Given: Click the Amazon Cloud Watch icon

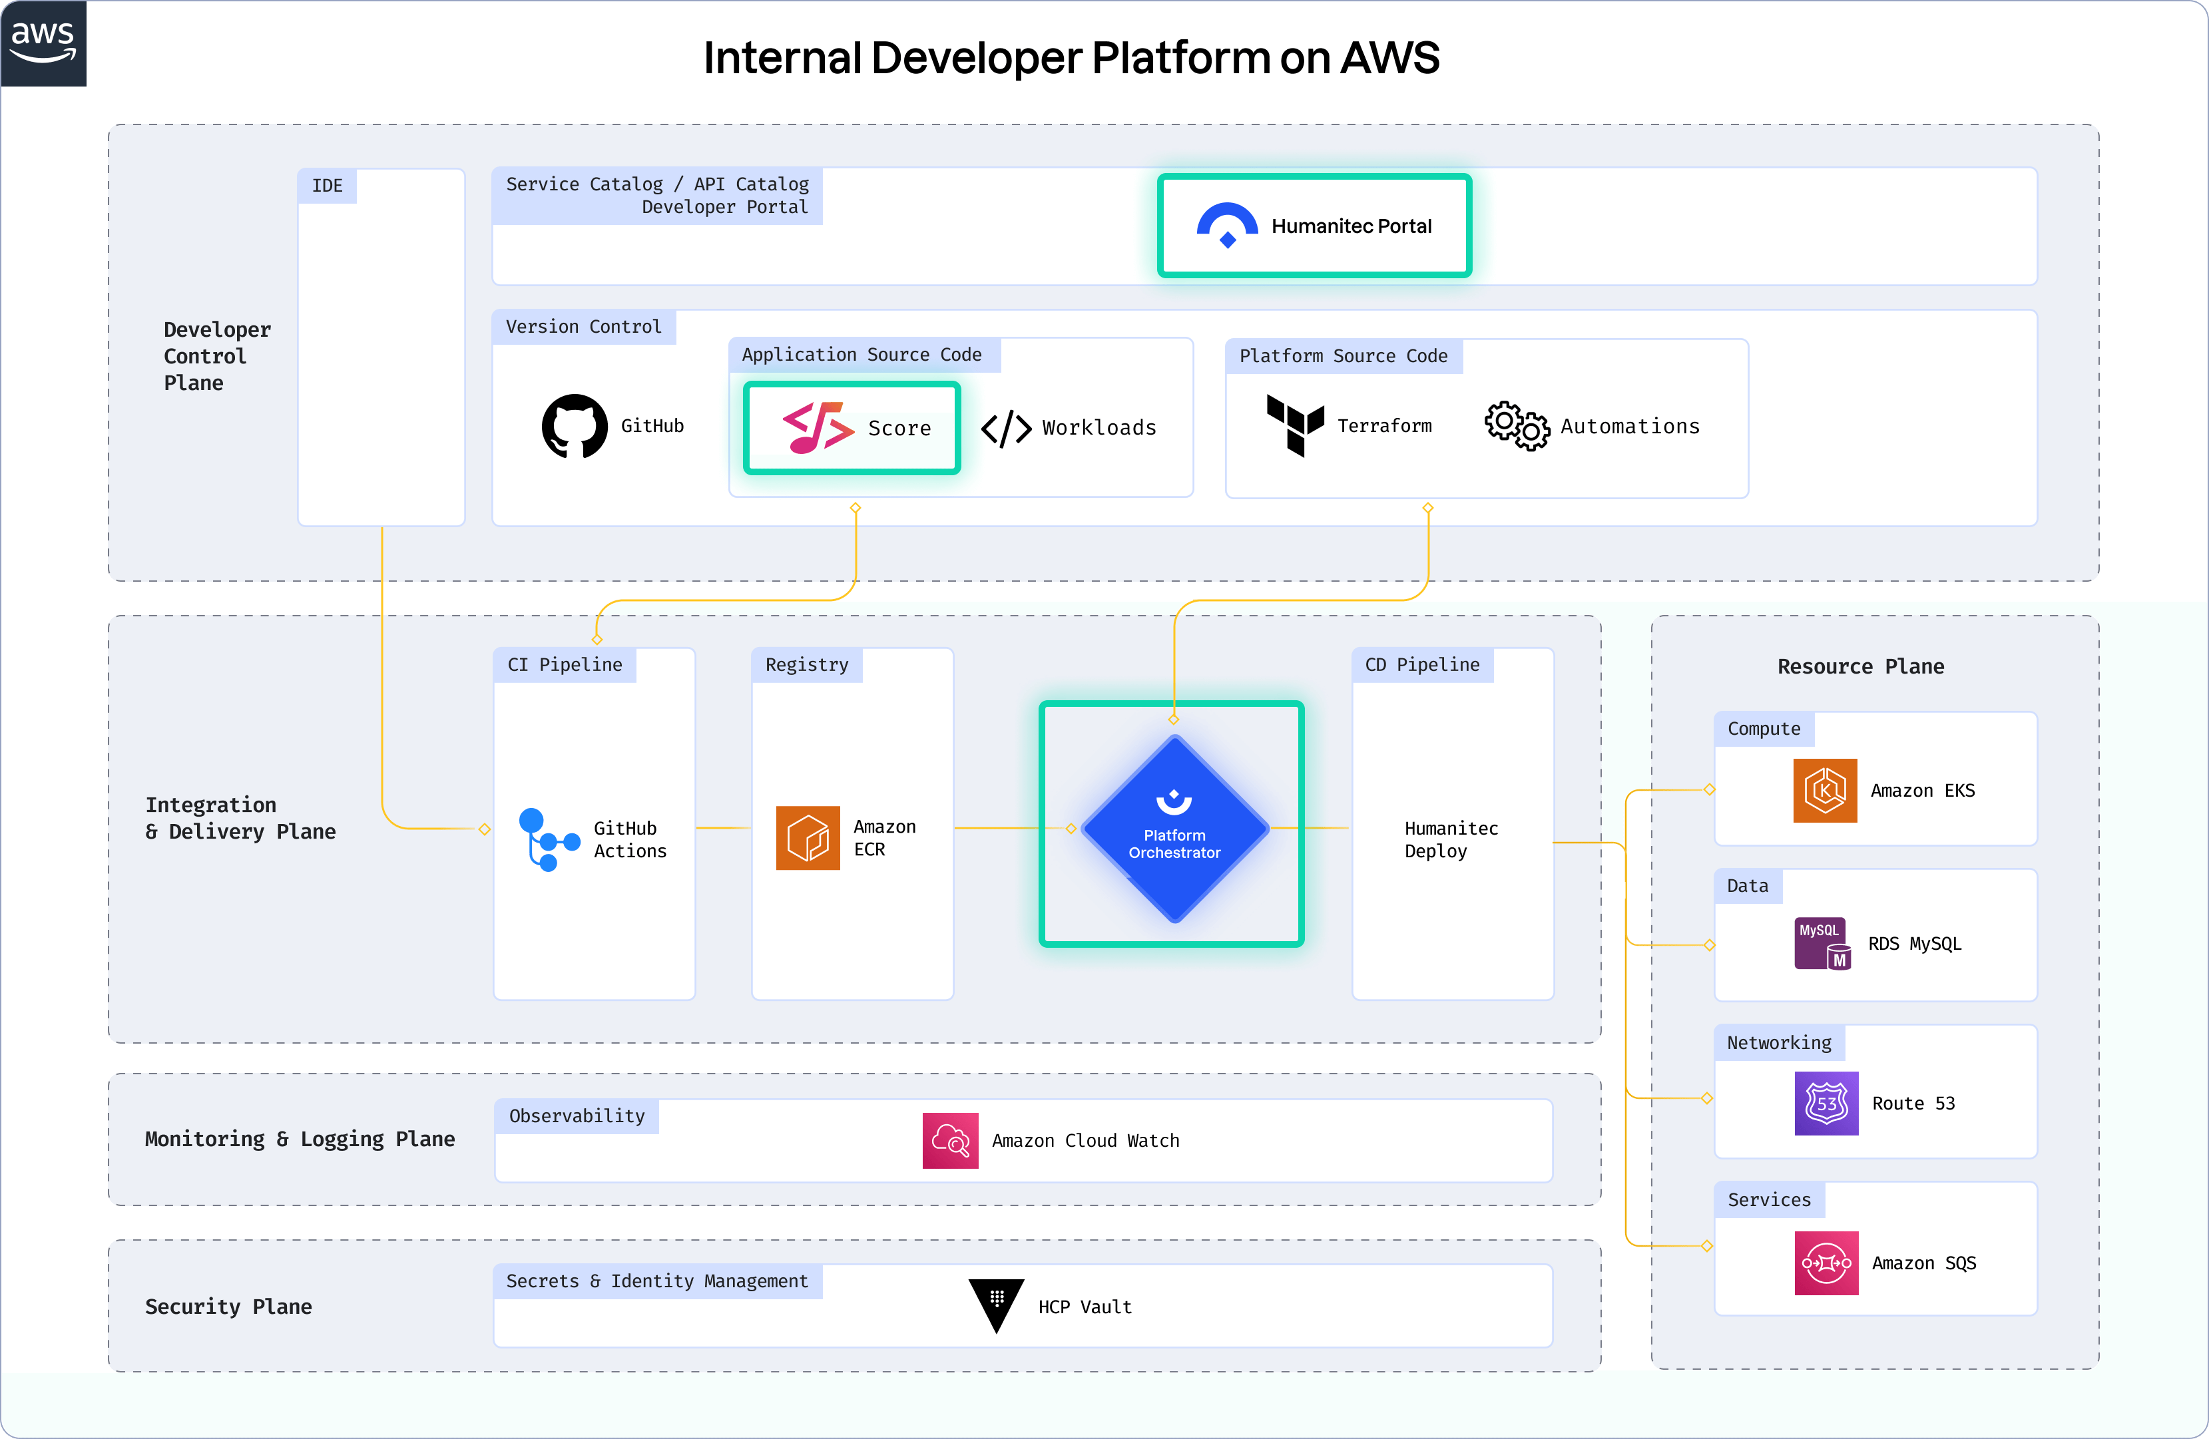Looking at the screenshot, I should (951, 1140).
